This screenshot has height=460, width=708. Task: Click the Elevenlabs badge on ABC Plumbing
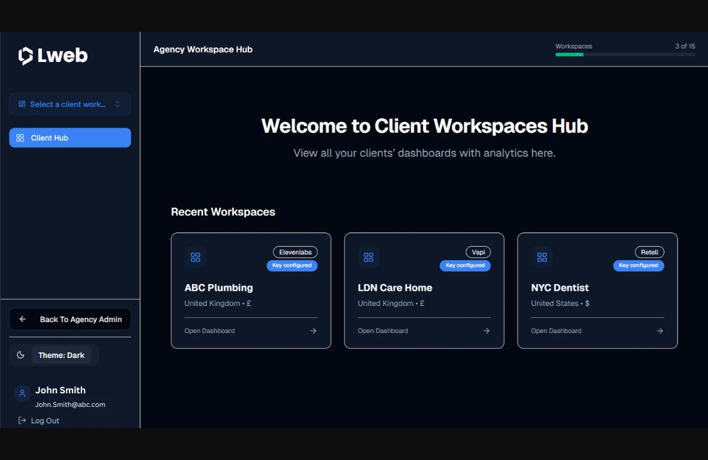click(295, 252)
